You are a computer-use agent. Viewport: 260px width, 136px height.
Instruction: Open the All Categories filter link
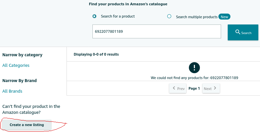[16, 66]
